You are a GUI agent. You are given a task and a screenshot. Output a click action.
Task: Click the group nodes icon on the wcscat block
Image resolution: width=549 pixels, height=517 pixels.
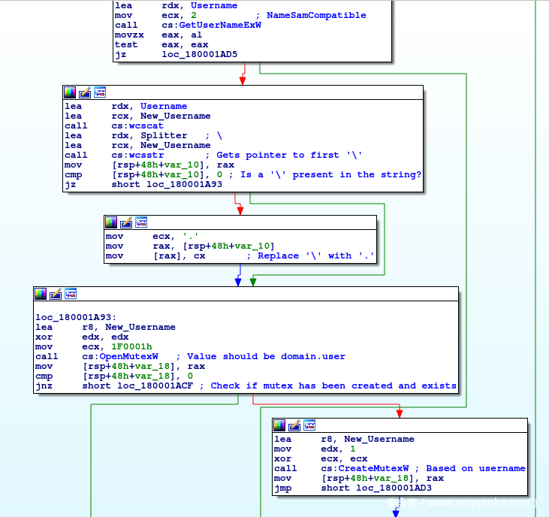(100, 92)
